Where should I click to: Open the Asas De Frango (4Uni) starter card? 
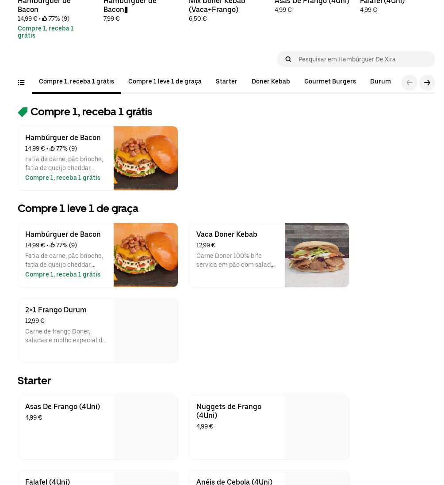click(98, 427)
